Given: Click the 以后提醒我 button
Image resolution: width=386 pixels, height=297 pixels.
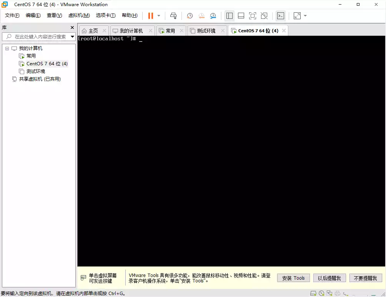Looking at the screenshot, I should pos(329,278).
